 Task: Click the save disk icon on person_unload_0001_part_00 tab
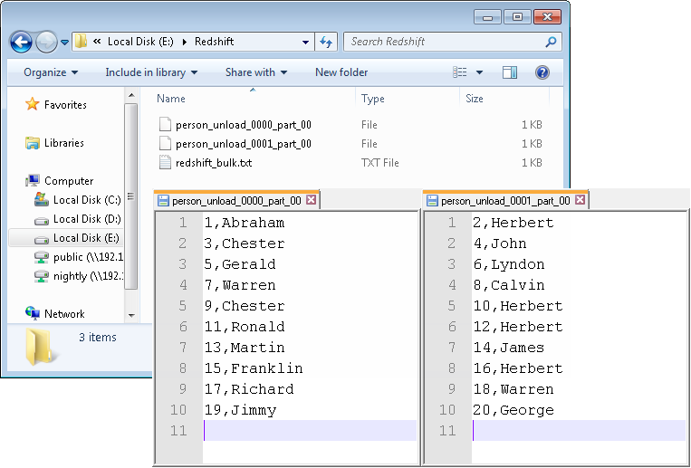[432, 201]
